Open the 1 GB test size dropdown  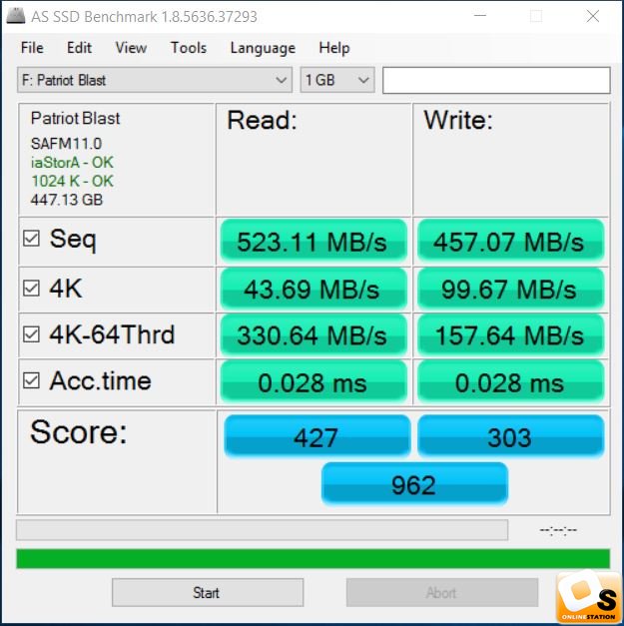(337, 80)
